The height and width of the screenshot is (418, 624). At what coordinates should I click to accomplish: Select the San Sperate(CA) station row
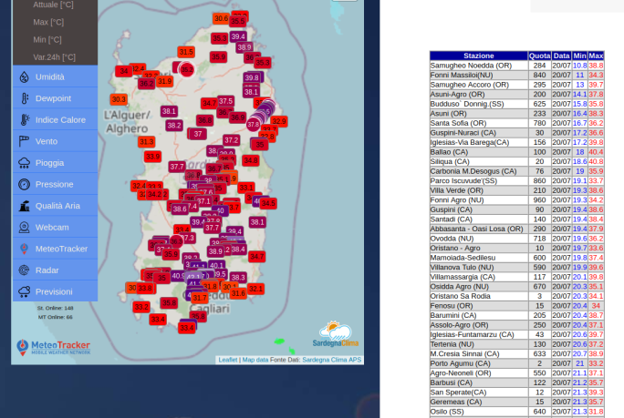[x=517, y=393]
